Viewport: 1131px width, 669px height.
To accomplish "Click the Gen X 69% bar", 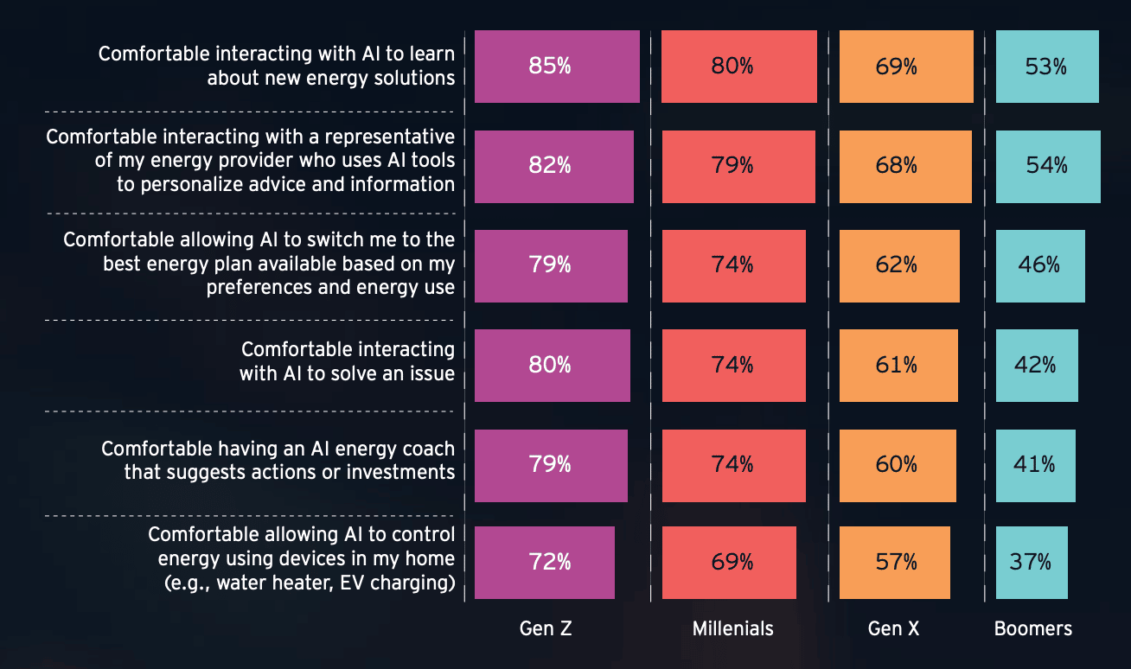I will click(x=906, y=67).
